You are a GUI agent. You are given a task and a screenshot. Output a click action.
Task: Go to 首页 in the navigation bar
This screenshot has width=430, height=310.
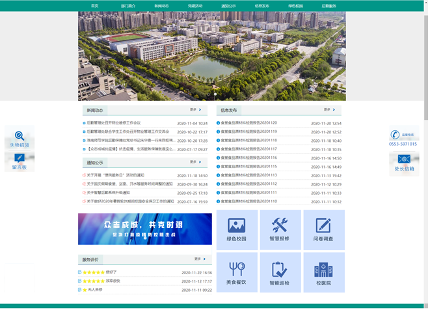pos(95,6)
